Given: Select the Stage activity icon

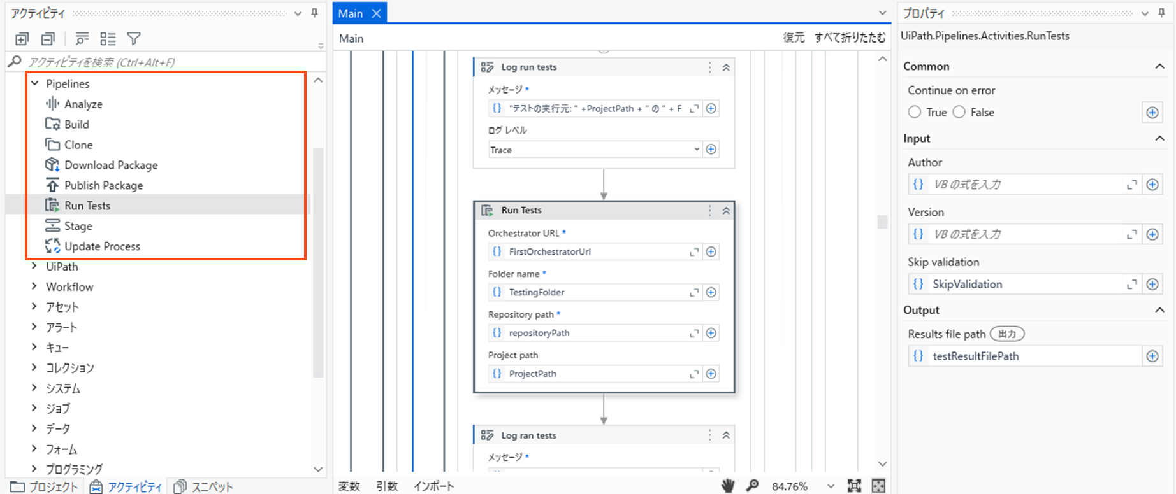Looking at the screenshot, I should pos(52,225).
